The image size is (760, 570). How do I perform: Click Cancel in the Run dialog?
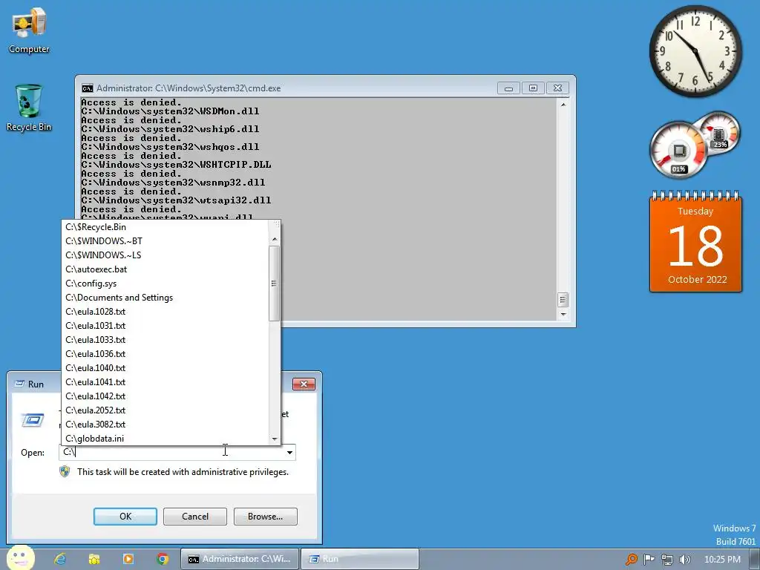tap(195, 517)
